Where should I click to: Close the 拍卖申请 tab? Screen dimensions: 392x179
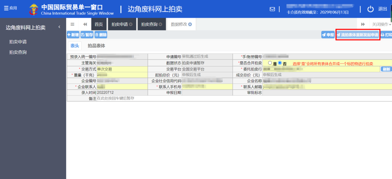click(x=131, y=24)
